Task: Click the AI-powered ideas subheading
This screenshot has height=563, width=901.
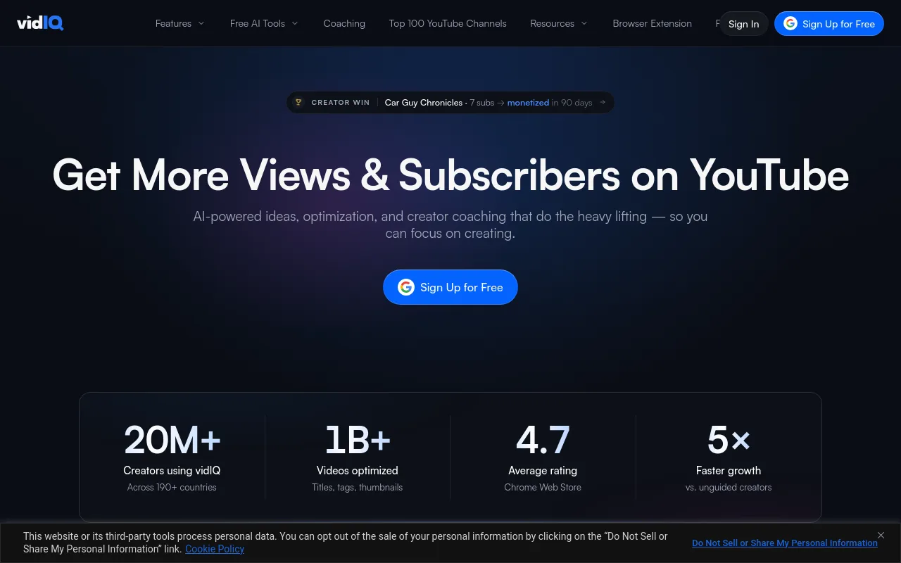Action: 450,224
